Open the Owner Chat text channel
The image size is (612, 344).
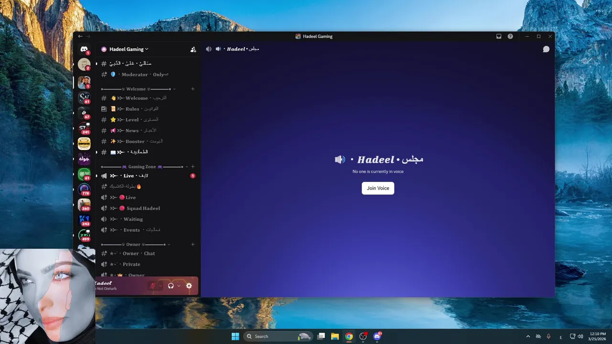[147, 254]
